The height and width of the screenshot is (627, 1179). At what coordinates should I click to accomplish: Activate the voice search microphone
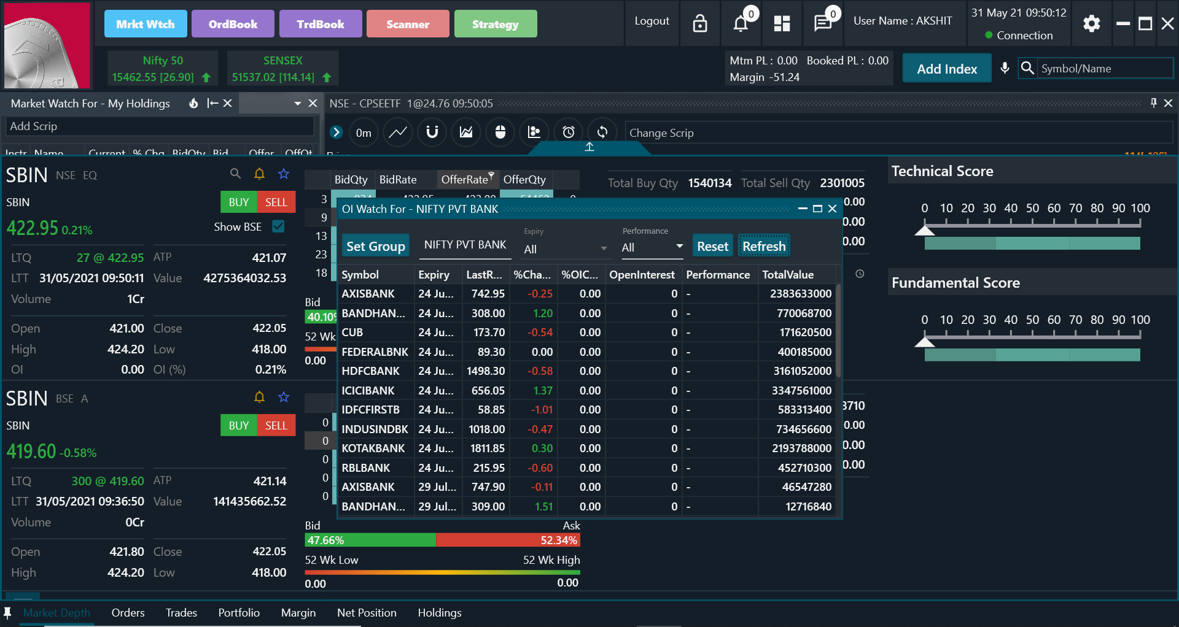coord(1005,67)
